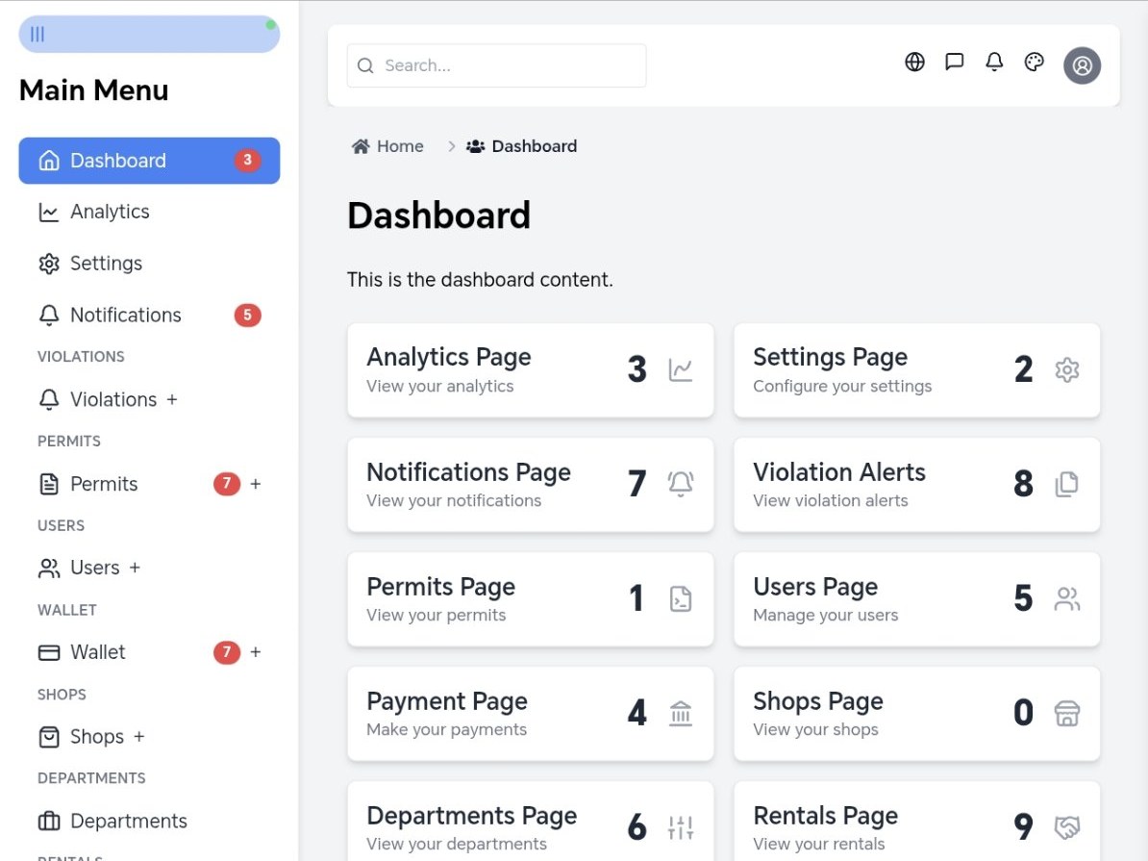Image resolution: width=1148 pixels, height=861 pixels.
Task: Click the card icon beside Wallet menu
Action: [49, 652]
